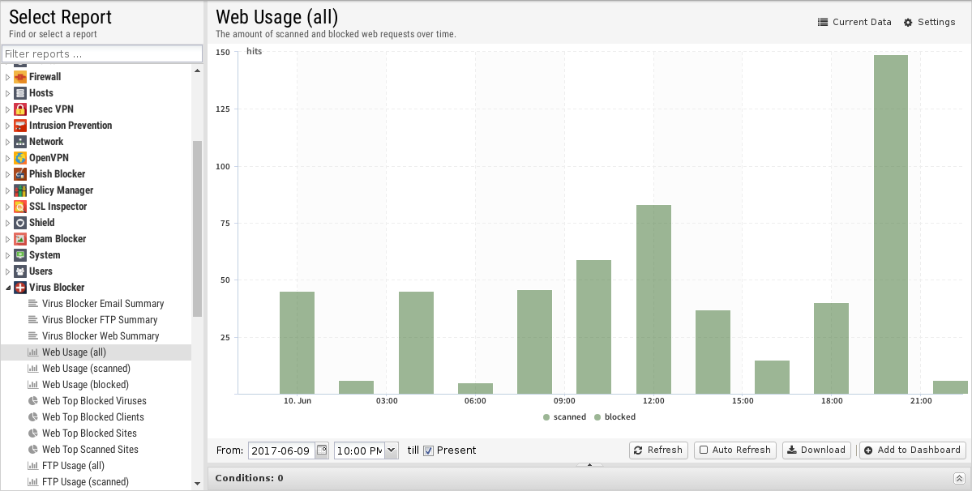Expand the Hosts tree node
Viewport: 972px width, 491px height.
click(x=7, y=93)
